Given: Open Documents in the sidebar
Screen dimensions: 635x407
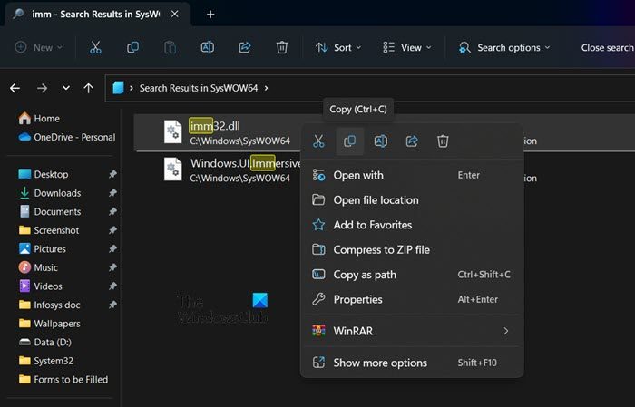Looking at the screenshot, I should tap(50, 211).
